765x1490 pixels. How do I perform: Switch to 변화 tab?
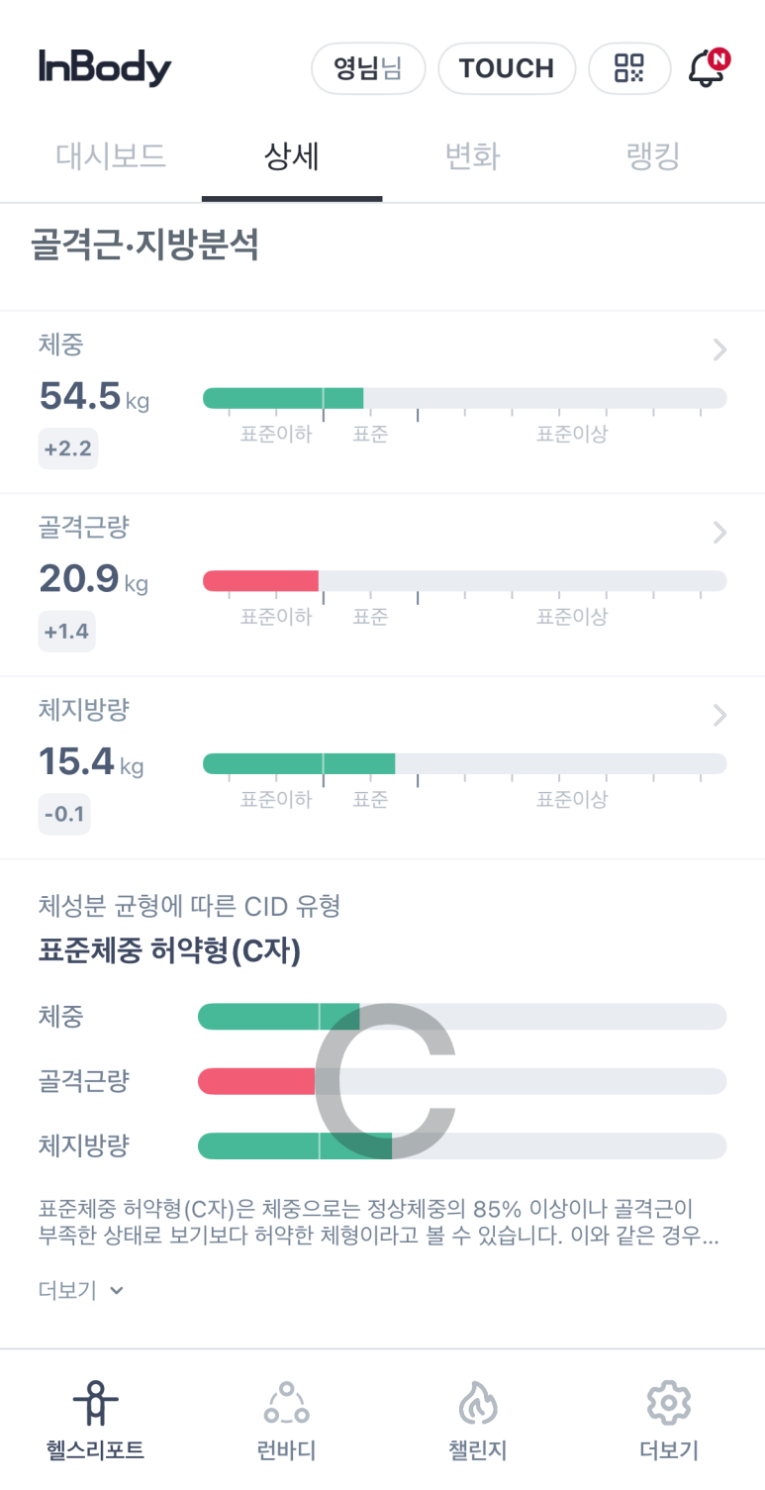click(x=472, y=156)
